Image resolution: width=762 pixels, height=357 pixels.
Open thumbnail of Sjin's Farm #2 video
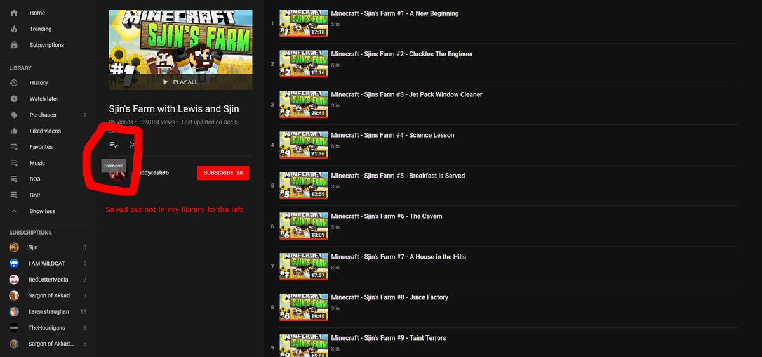tap(304, 63)
